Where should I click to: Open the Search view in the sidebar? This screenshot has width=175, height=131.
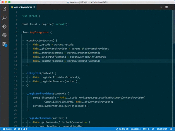(x=4, y=18)
